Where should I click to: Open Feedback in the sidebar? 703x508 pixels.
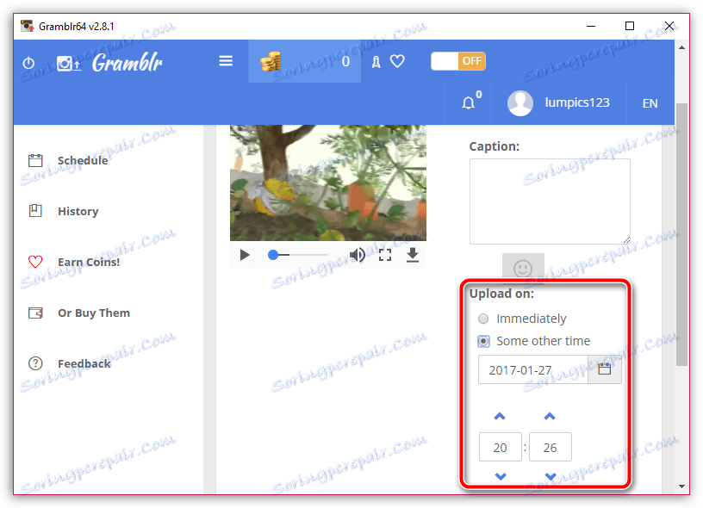point(84,363)
